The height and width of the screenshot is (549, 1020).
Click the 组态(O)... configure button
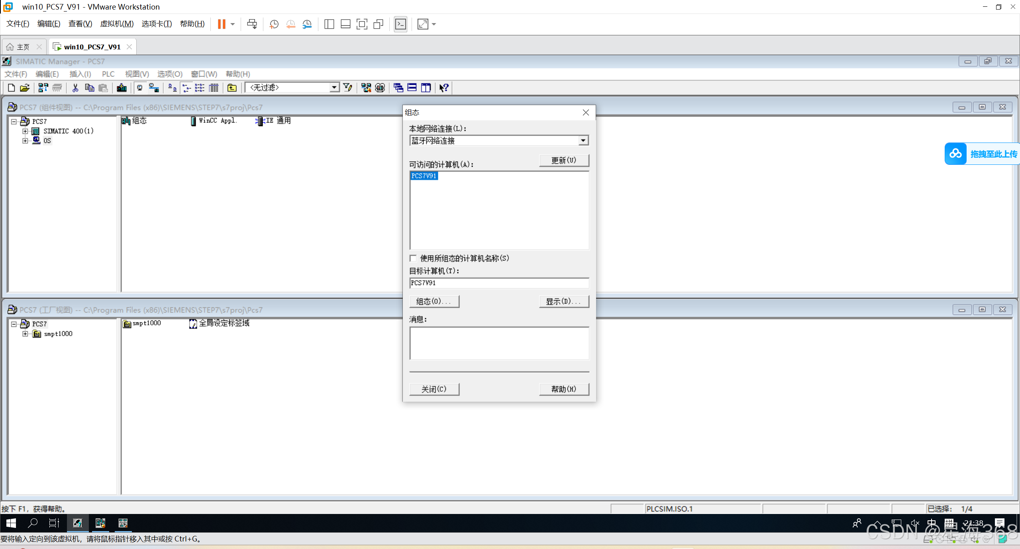click(x=434, y=301)
